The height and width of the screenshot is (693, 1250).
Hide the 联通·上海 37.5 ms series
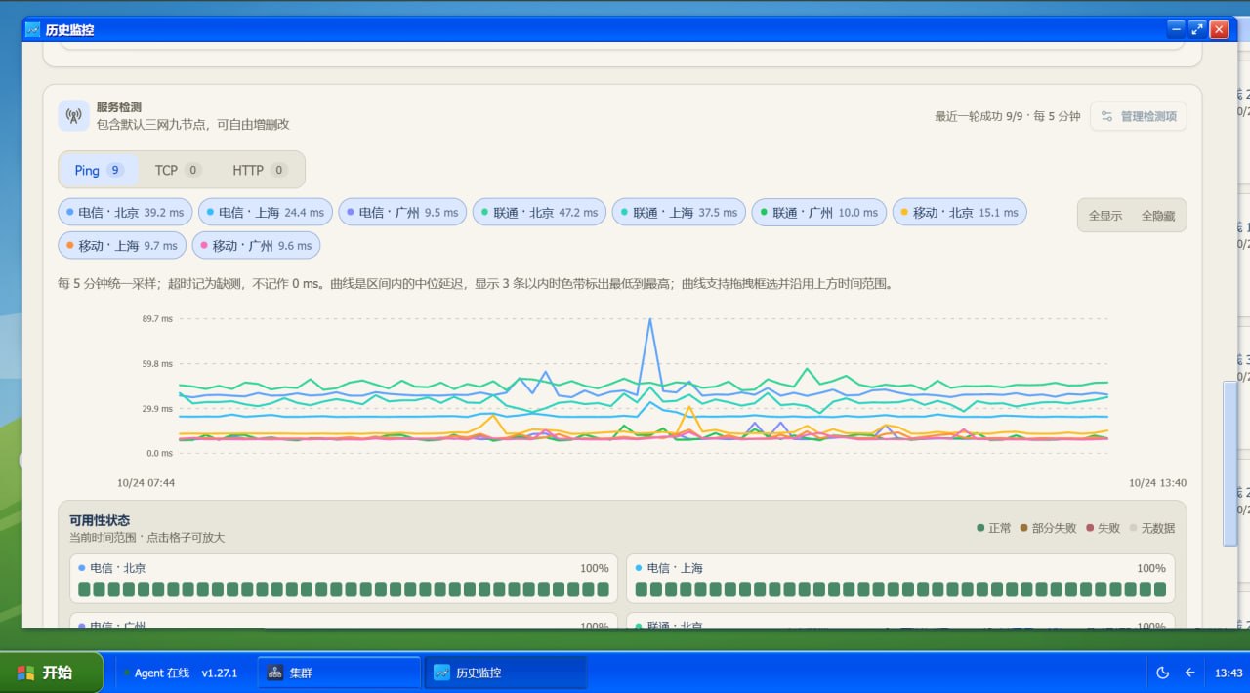tap(679, 212)
